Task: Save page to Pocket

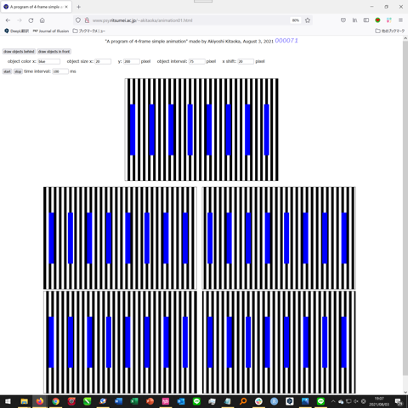Action: [x=343, y=20]
